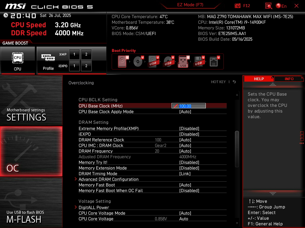Open the M-FLASH BIOS flash section
Screen dimensions: 305x228
31,202
